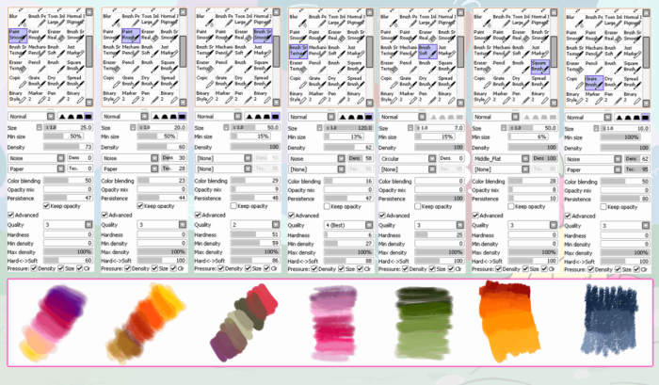Select the highlighted Grate Brush tool
Viewport: 659px width, 385px height.
[x=594, y=83]
